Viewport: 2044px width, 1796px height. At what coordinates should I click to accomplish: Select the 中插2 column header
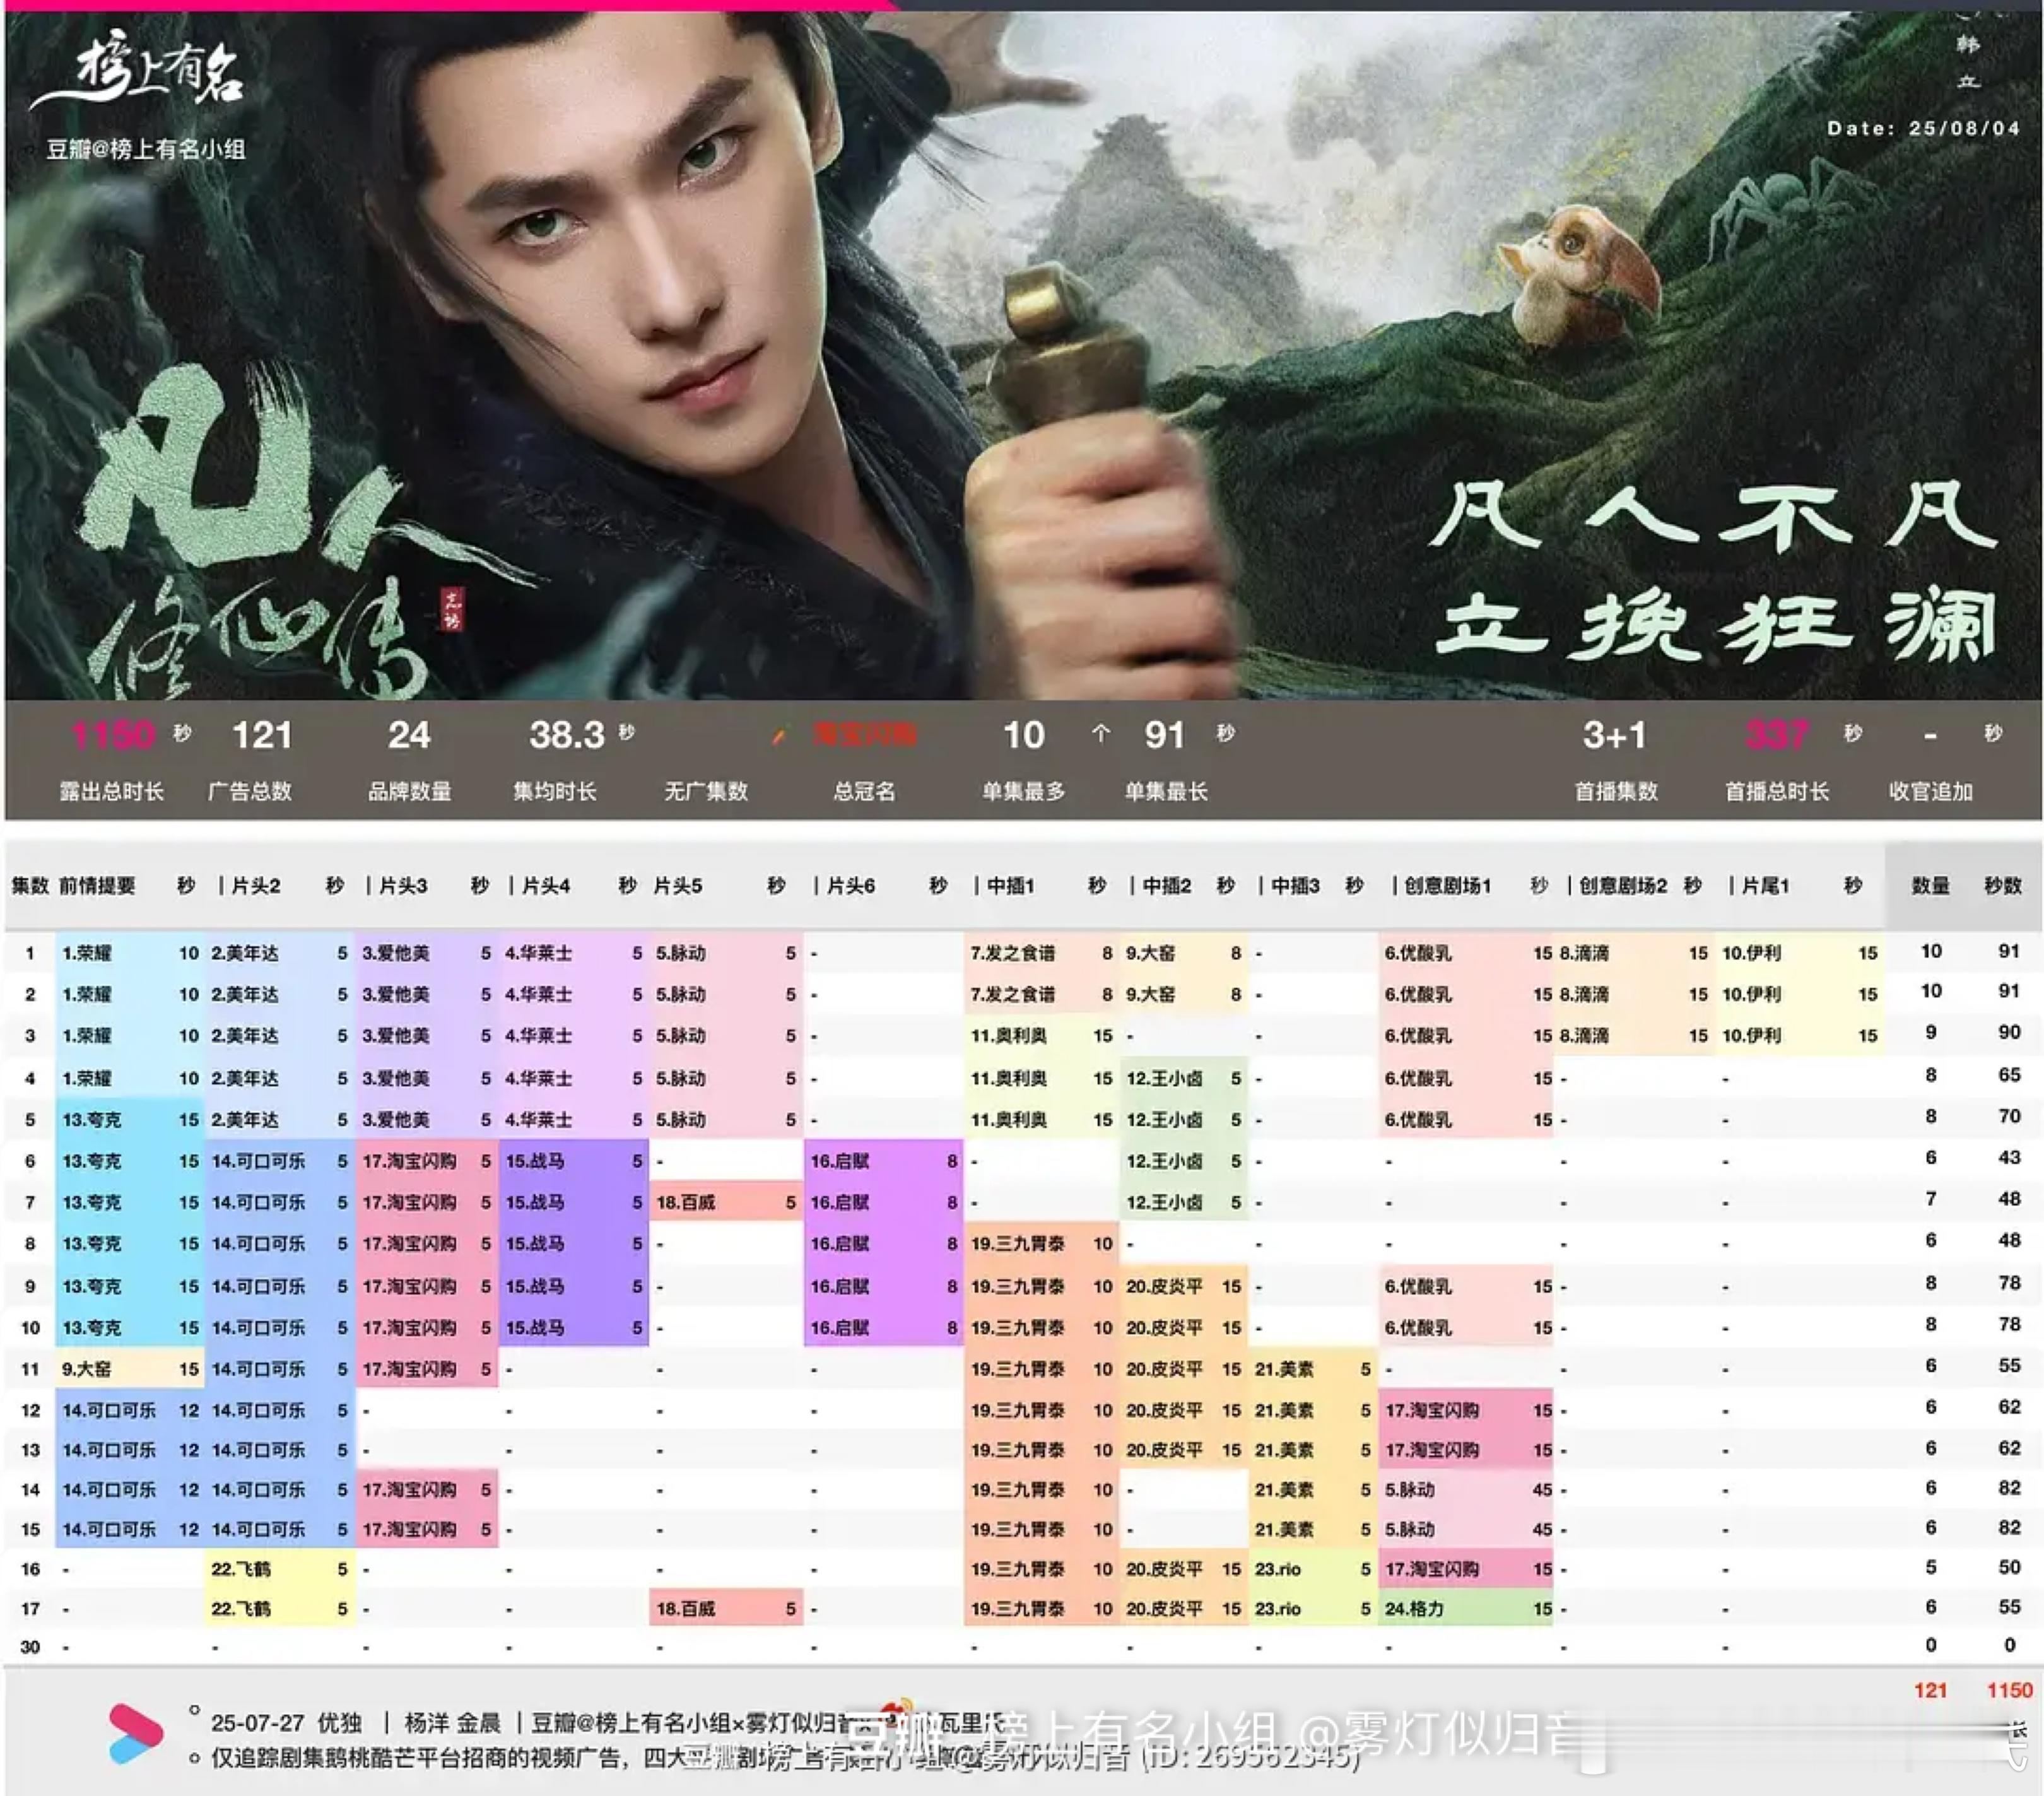[x=1167, y=885]
